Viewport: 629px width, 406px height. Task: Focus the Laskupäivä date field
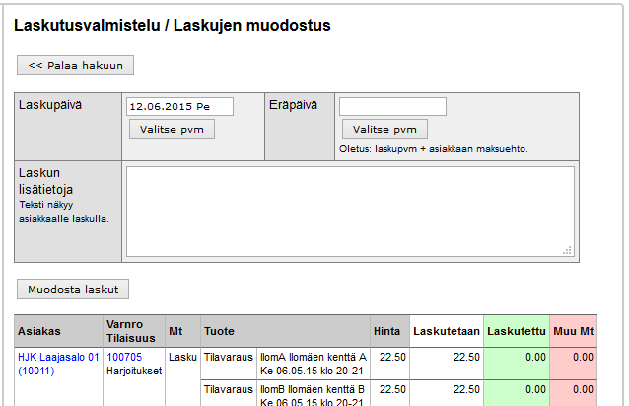click(x=179, y=106)
